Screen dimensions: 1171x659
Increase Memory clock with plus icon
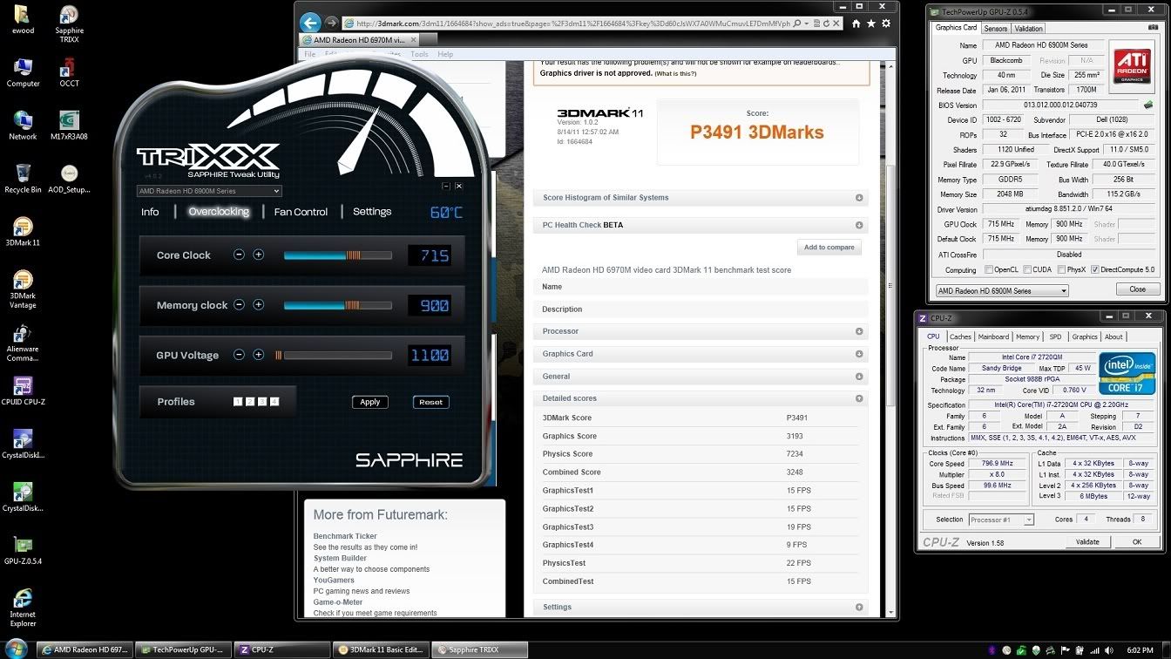coord(258,305)
